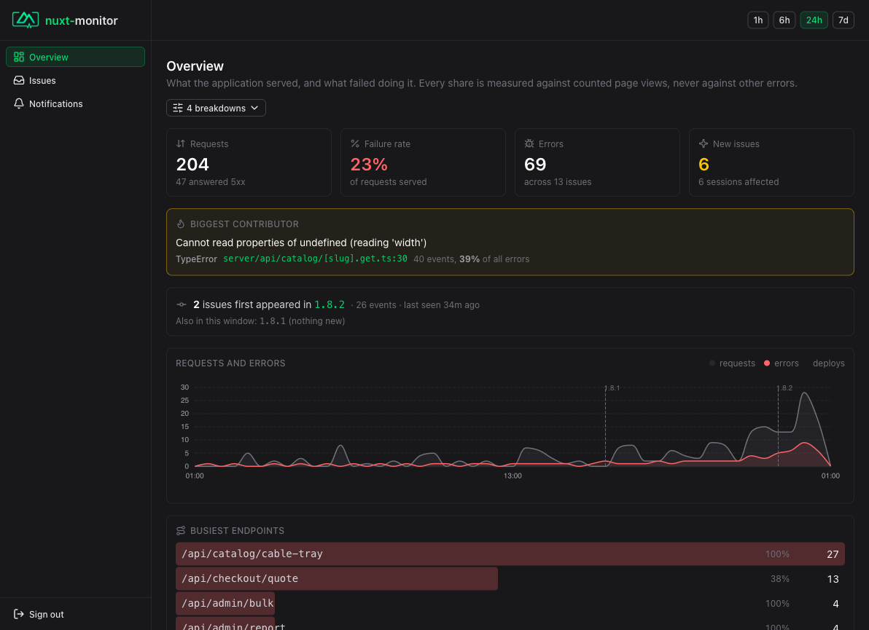Open the Overview sidebar item

75,57
